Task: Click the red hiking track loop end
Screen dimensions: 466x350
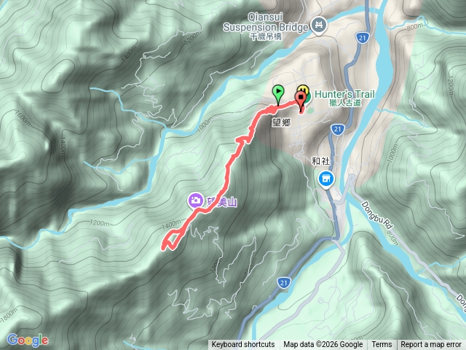Action: (170, 242)
